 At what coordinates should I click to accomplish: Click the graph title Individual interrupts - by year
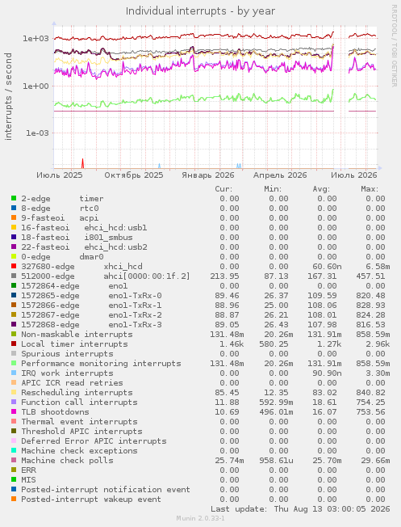(200, 11)
